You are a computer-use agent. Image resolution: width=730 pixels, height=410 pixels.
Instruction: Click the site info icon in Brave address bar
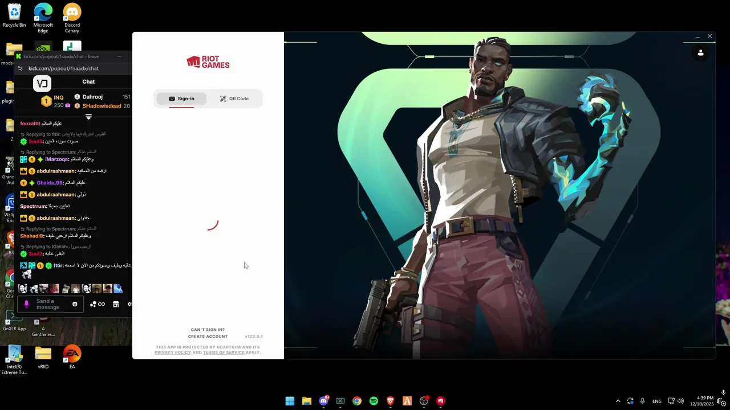coord(20,68)
